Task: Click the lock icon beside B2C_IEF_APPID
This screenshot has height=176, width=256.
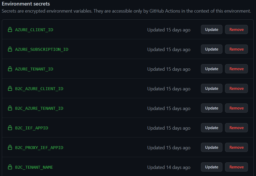Action: 10,128
